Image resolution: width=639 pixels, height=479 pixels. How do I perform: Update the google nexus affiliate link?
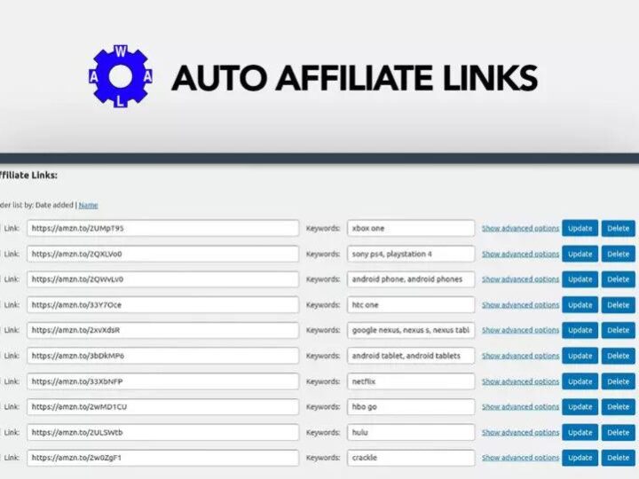580,330
